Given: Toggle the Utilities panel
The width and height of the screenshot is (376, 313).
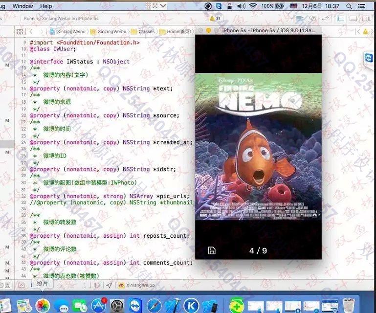Looking at the screenshot, I should [366, 19].
